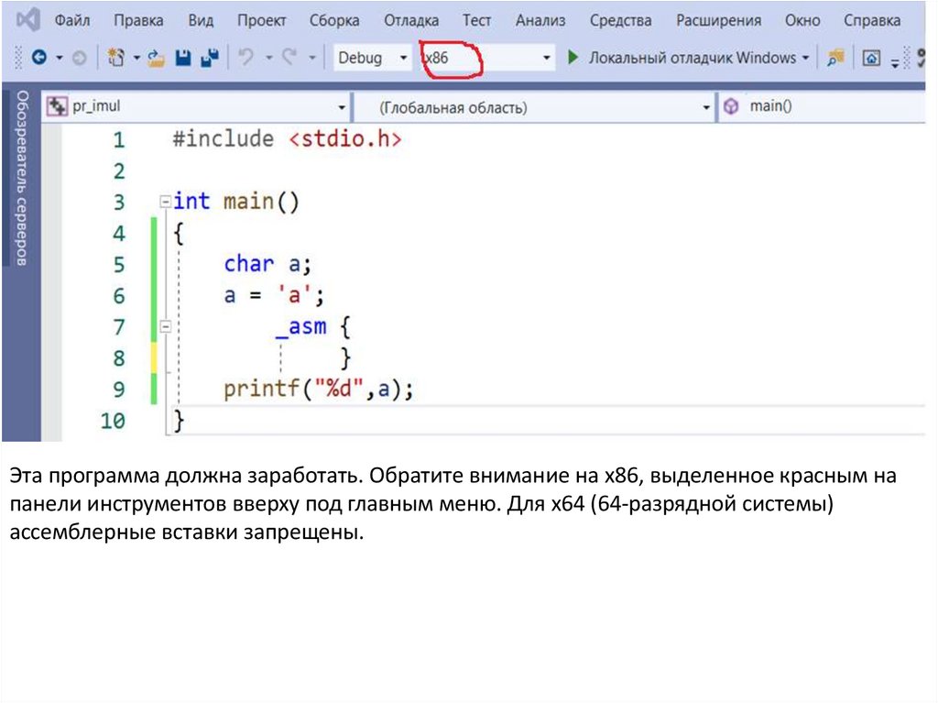The width and height of the screenshot is (938, 703).
Task: Click the navigate back arrow icon
Action: (38, 58)
